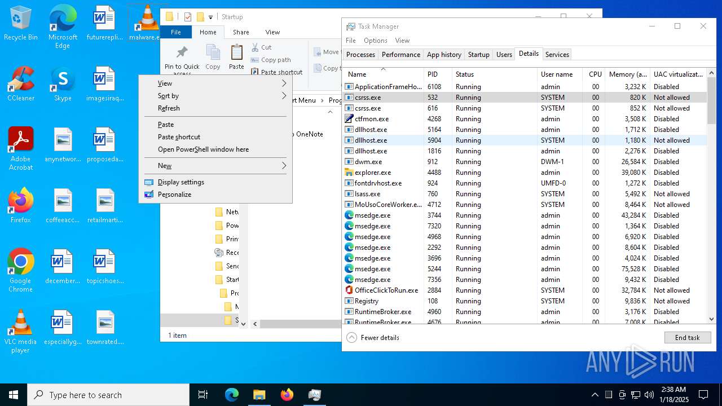Sort by the User name column
722x406 pixels.
click(560, 74)
